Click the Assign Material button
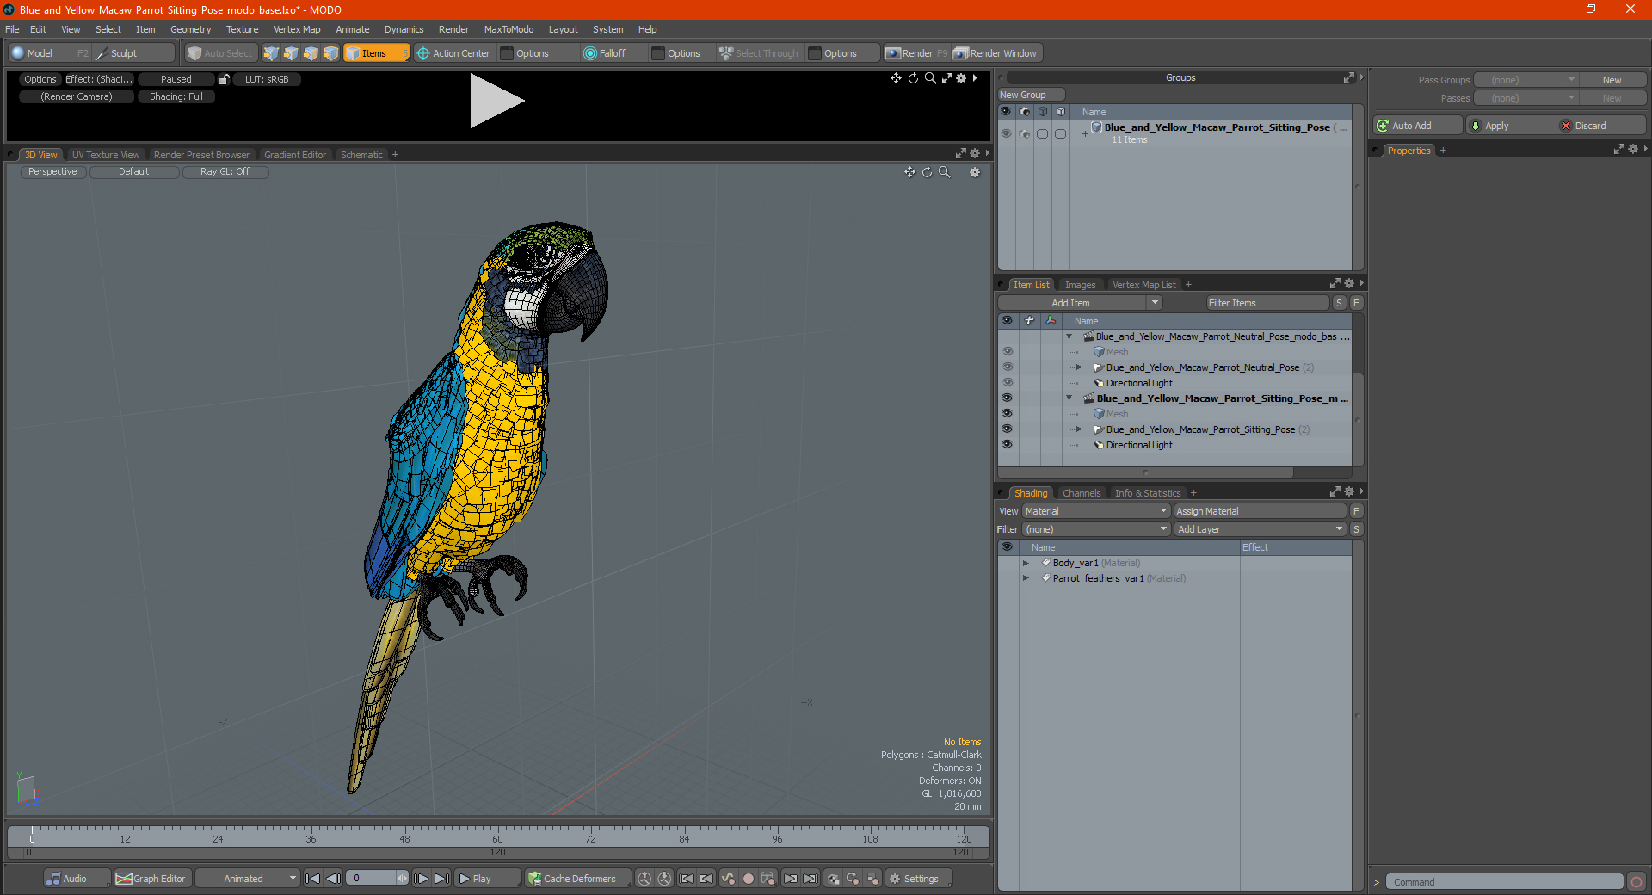This screenshot has width=1652, height=895. (x=1261, y=511)
